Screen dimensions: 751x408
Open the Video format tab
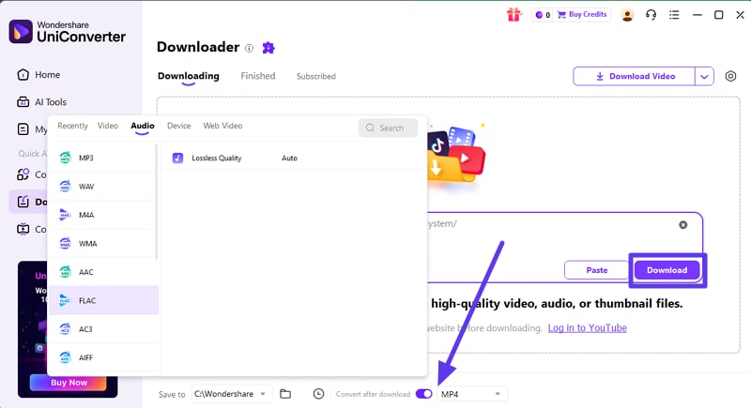click(108, 126)
